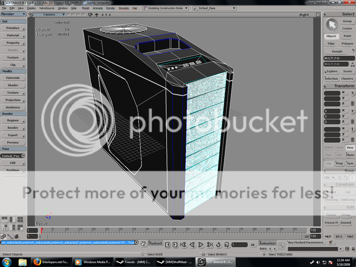Image resolution: width=356 pixels, height=267 pixels.
Task: Jump to first frame in playback controls
Action: tap(183, 245)
